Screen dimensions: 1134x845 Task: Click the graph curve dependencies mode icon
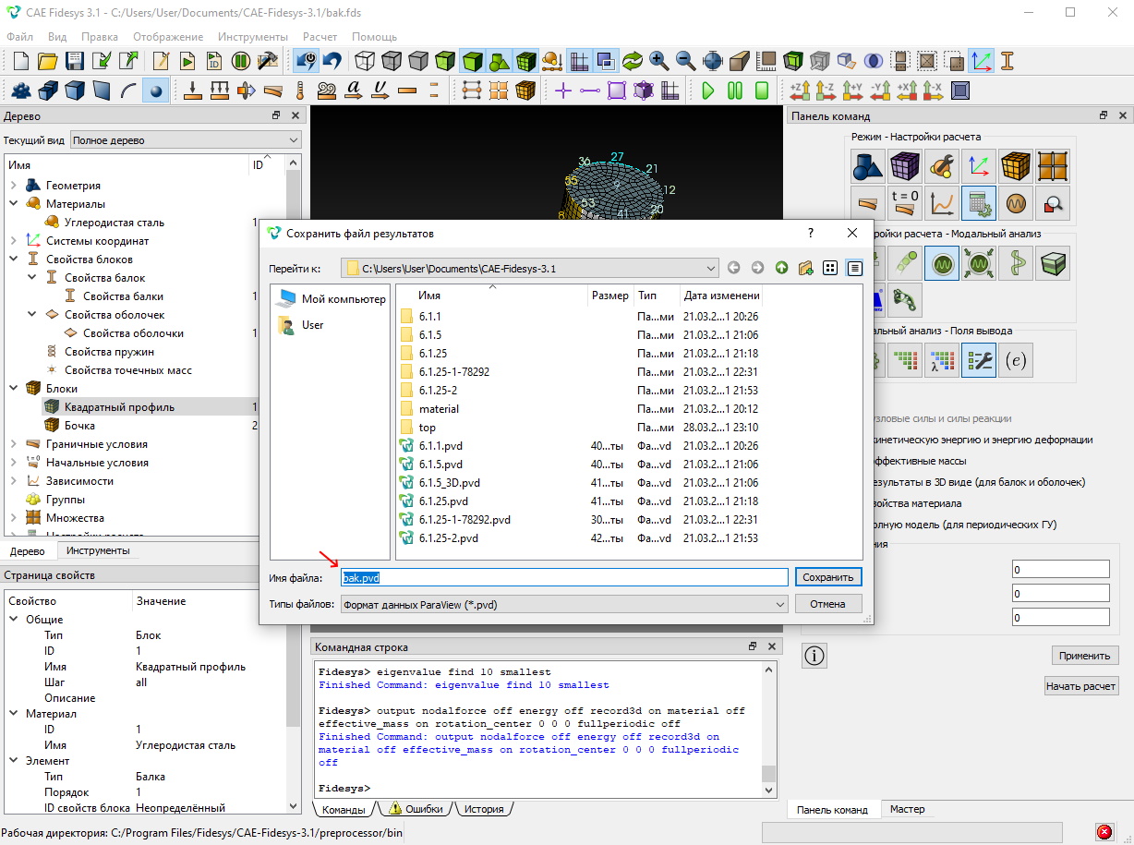point(942,202)
